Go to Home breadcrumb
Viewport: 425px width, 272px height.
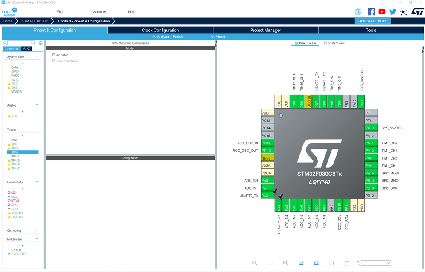(x=8, y=21)
